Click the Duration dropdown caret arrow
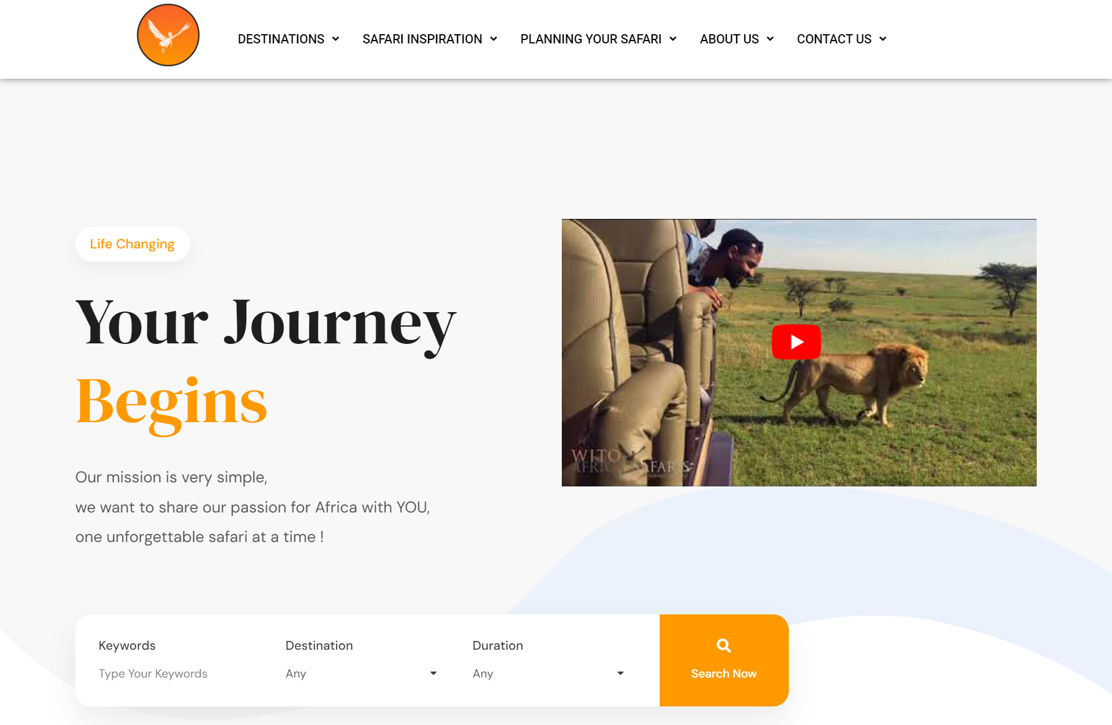1112x725 pixels. 620,673
